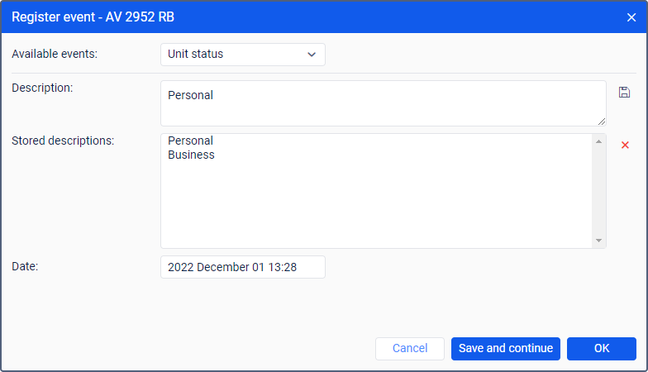Screen dimensions: 648x372
Task: Grab the description box resize handle
Action: (602, 122)
